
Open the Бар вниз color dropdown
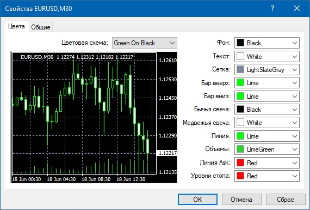pyautogui.click(x=267, y=97)
